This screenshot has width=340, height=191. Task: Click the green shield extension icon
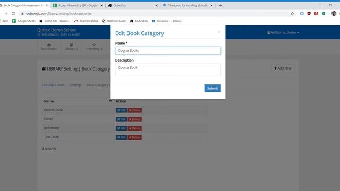coord(324,14)
